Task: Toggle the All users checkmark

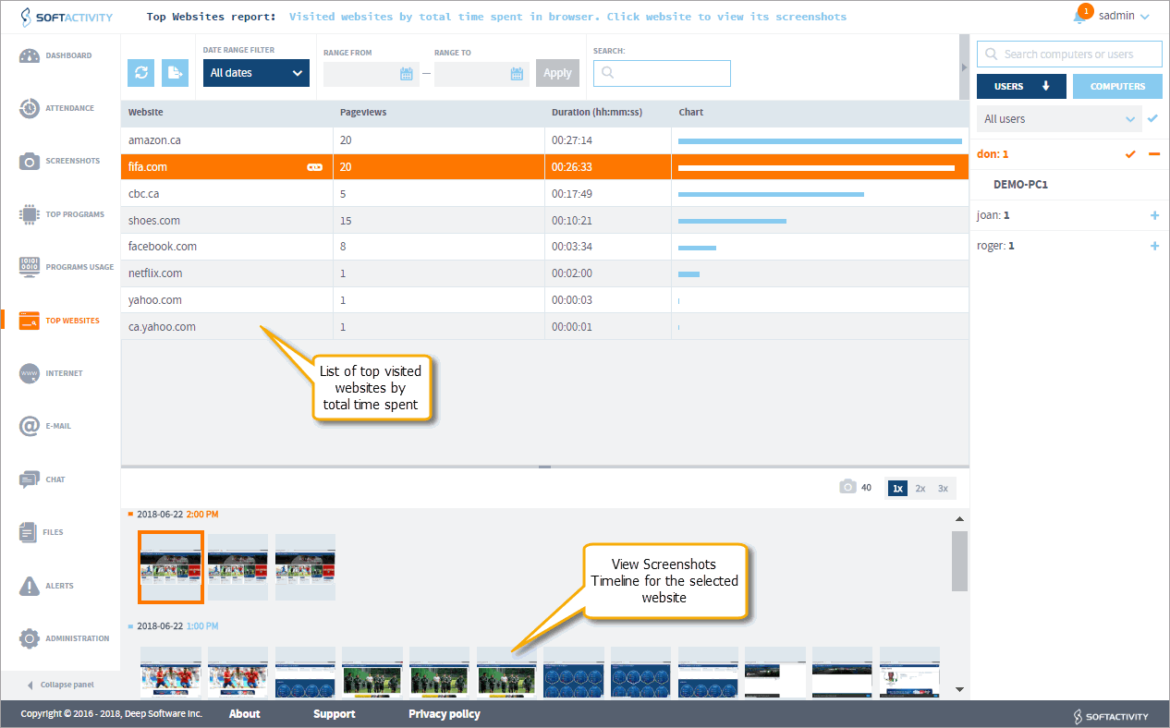Action: click(1152, 118)
